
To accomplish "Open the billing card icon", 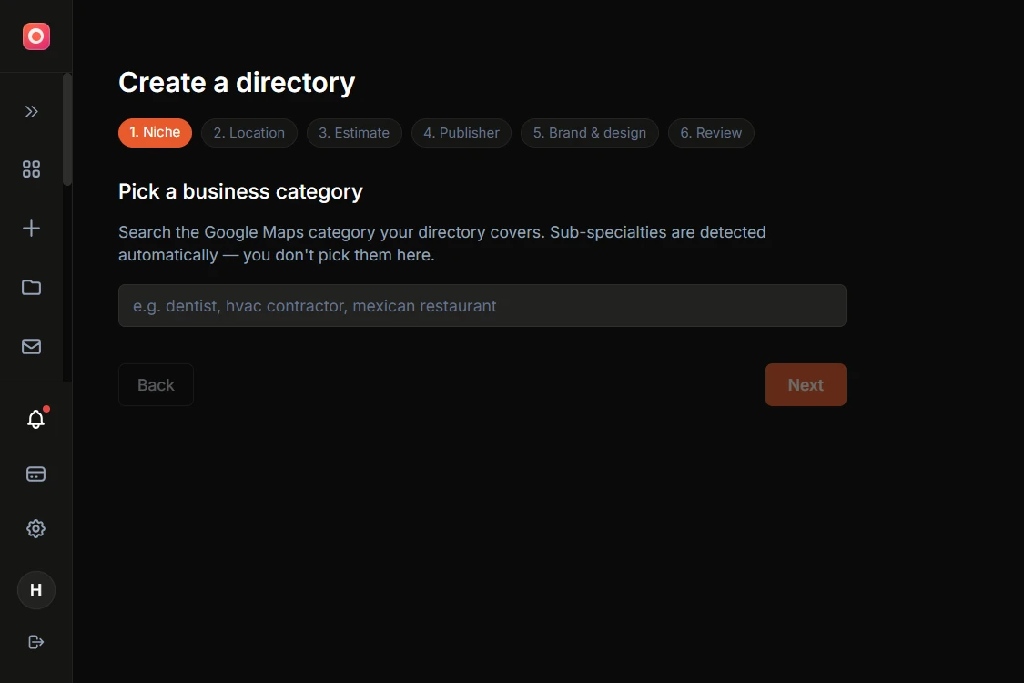I will point(35,474).
